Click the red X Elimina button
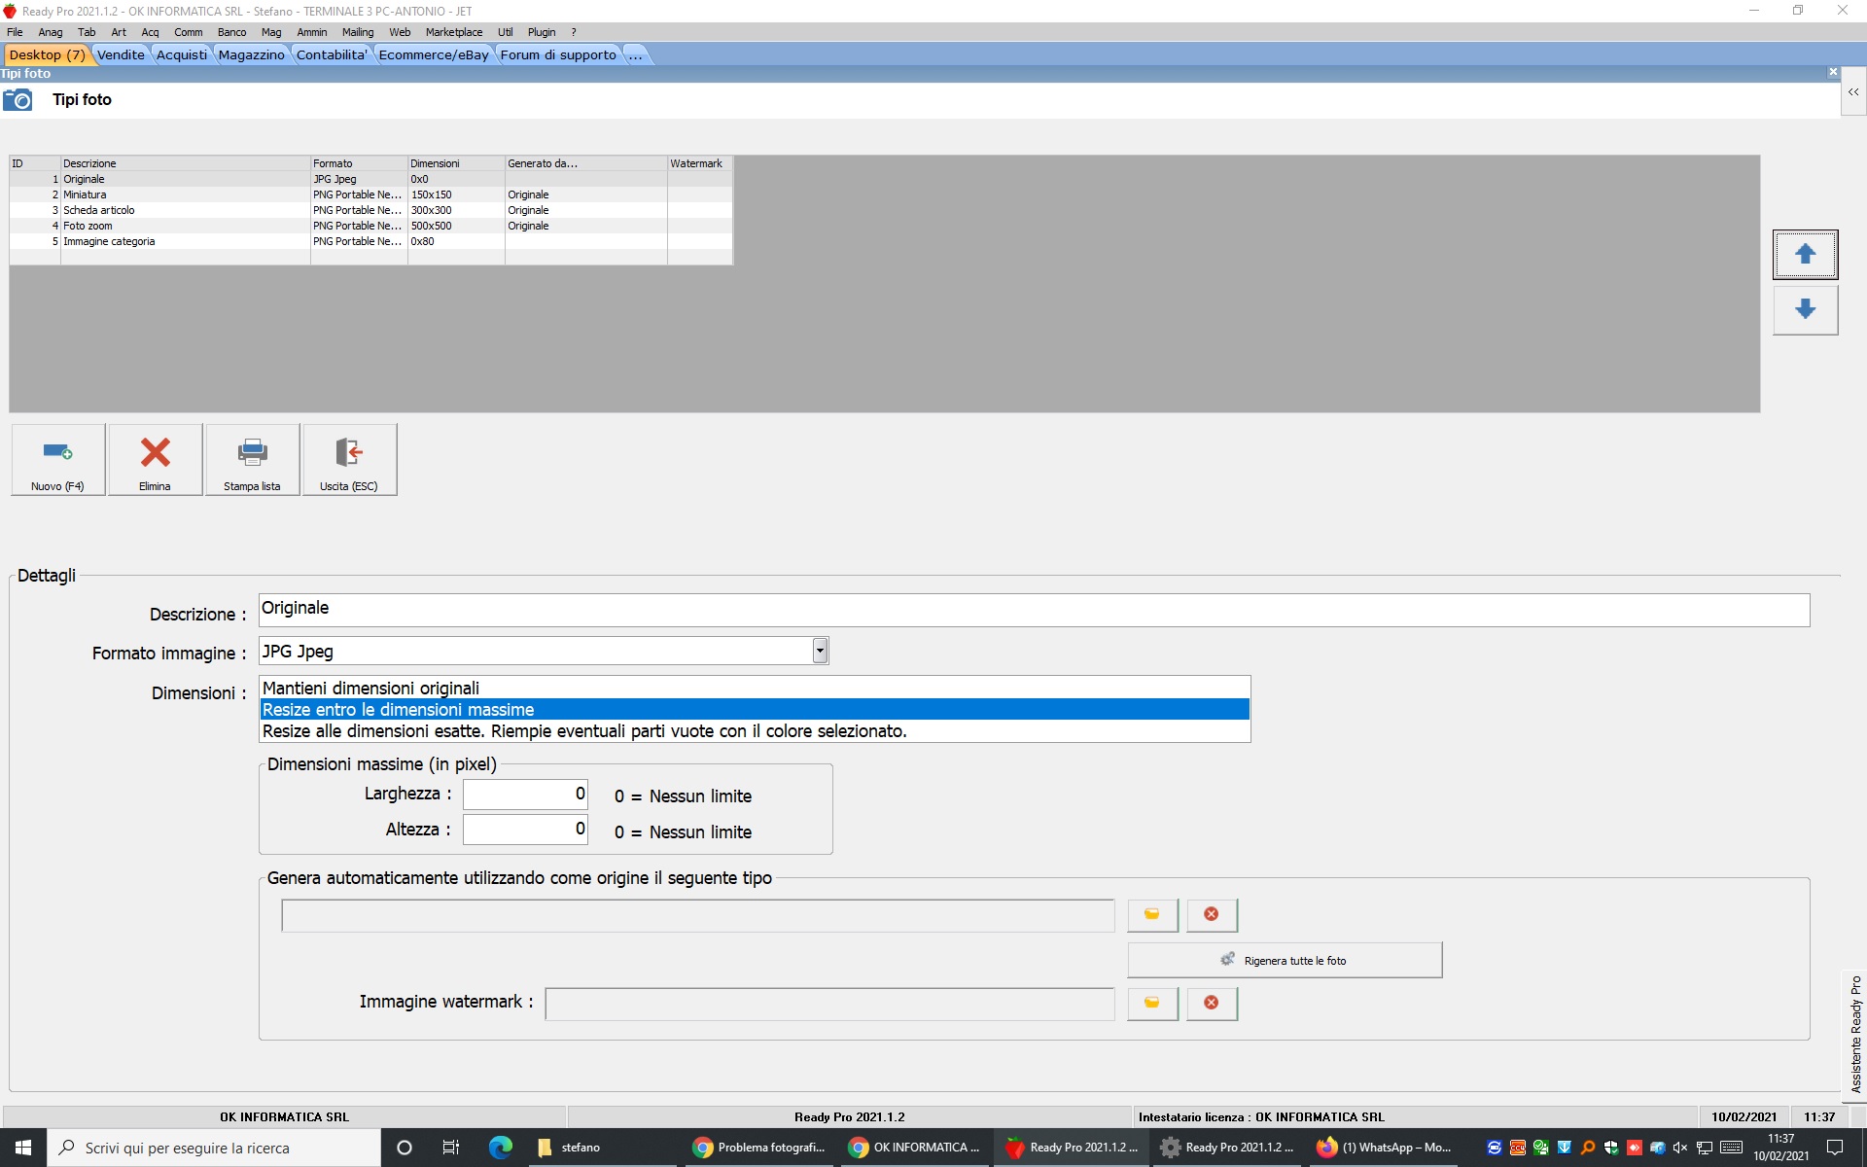Image resolution: width=1867 pixels, height=1167 pixels. (x=155, y=459)
